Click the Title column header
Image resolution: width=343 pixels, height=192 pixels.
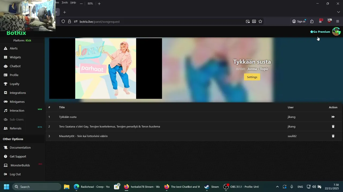click(62, 107)
